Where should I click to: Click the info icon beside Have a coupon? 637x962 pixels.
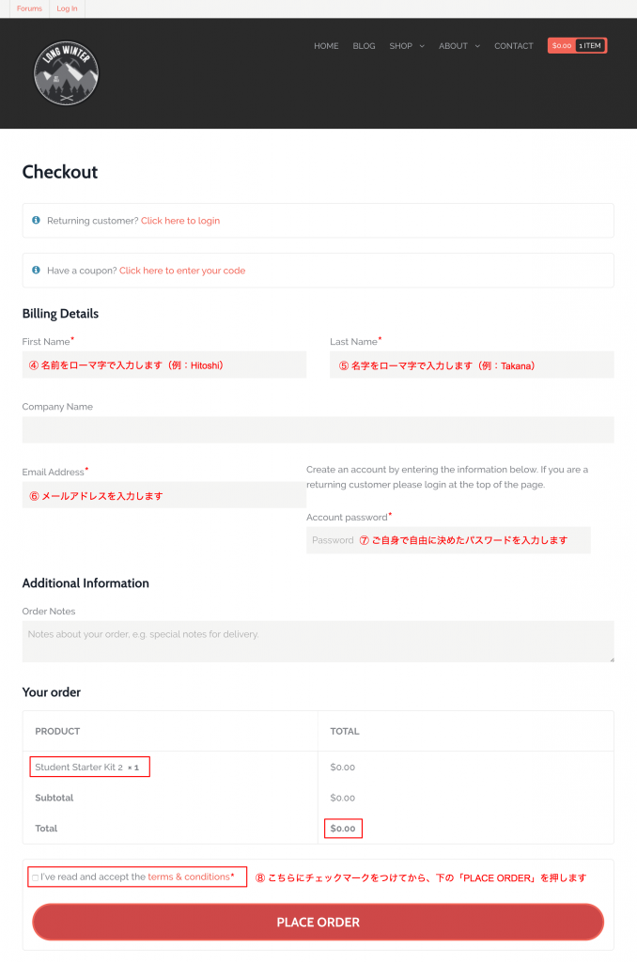pyautogui.click(x=37, y=270)
